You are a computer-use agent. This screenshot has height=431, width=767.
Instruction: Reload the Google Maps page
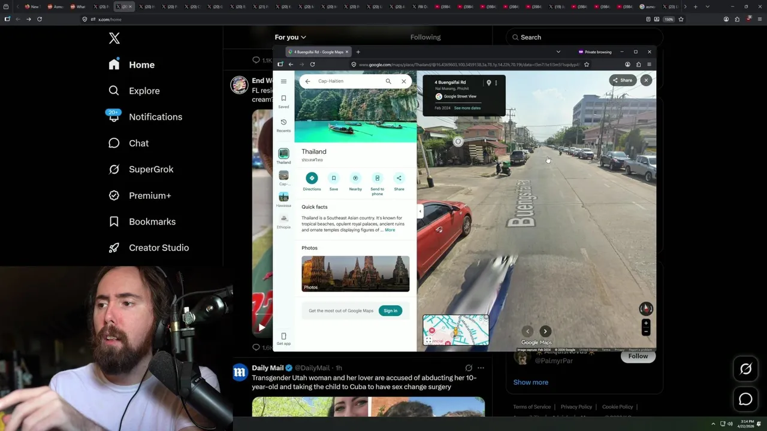click(312, 64)
